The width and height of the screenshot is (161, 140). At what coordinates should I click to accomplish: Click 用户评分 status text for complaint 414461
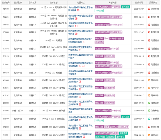[x=155, y=88]
